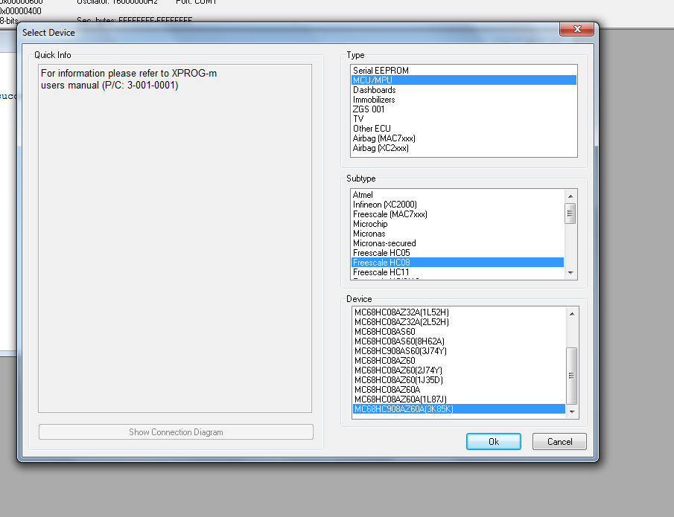Viewport: 674px width, 517px height.
Task: Click the Quick Info text area
Action: [x=175, y=238]
